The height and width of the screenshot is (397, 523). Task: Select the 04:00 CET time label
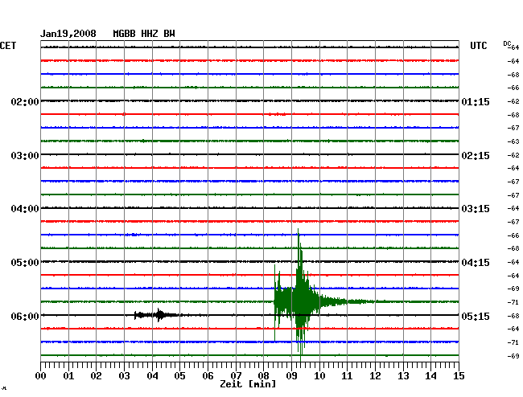(25, 209)
